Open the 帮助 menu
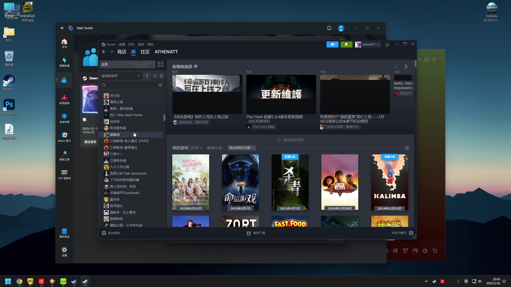The height and width of the screenshot is (287, 511). pyautogui.click(x=150, y=44)
